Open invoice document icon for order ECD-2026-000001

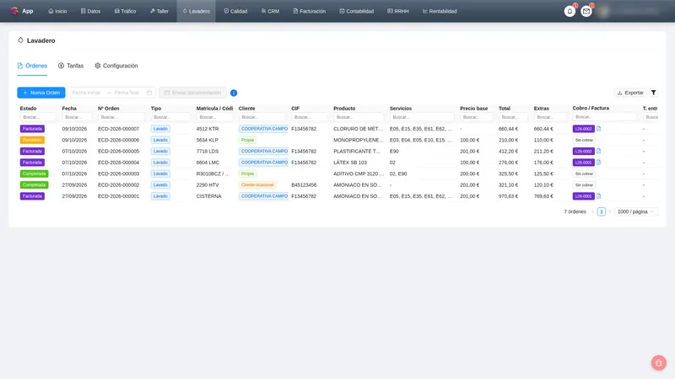pos(598,196)
